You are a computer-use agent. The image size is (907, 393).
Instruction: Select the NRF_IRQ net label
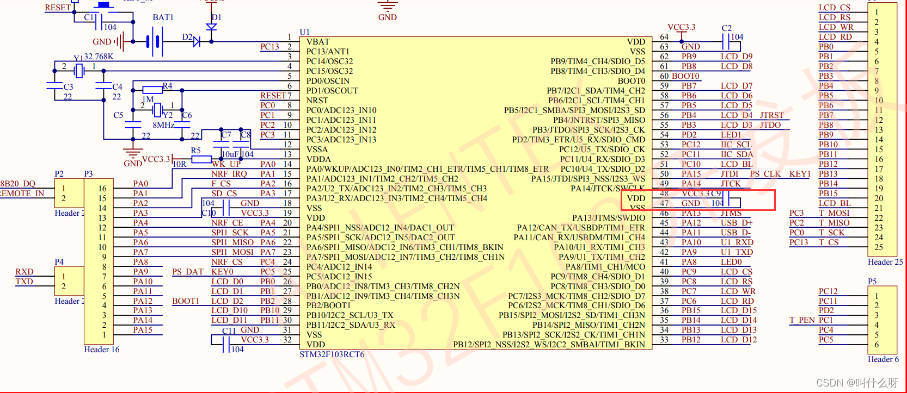point(229,174)
